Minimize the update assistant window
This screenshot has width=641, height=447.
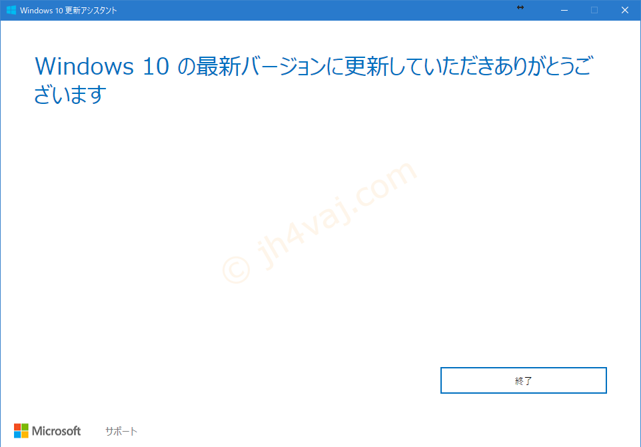(564, 10)
